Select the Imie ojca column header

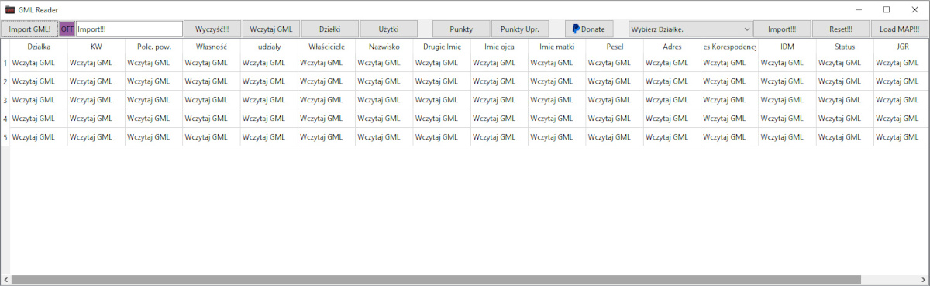coord(499,47)
